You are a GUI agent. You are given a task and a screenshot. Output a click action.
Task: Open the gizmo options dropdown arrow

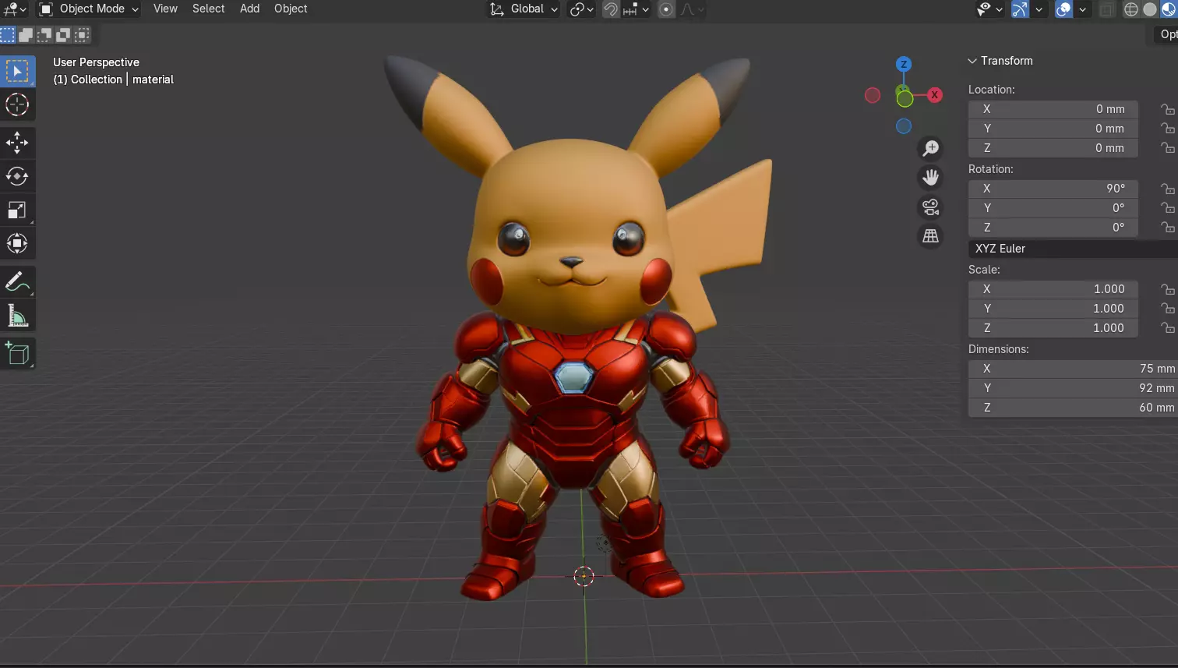pyautogui.click(x=1039, y=9)
